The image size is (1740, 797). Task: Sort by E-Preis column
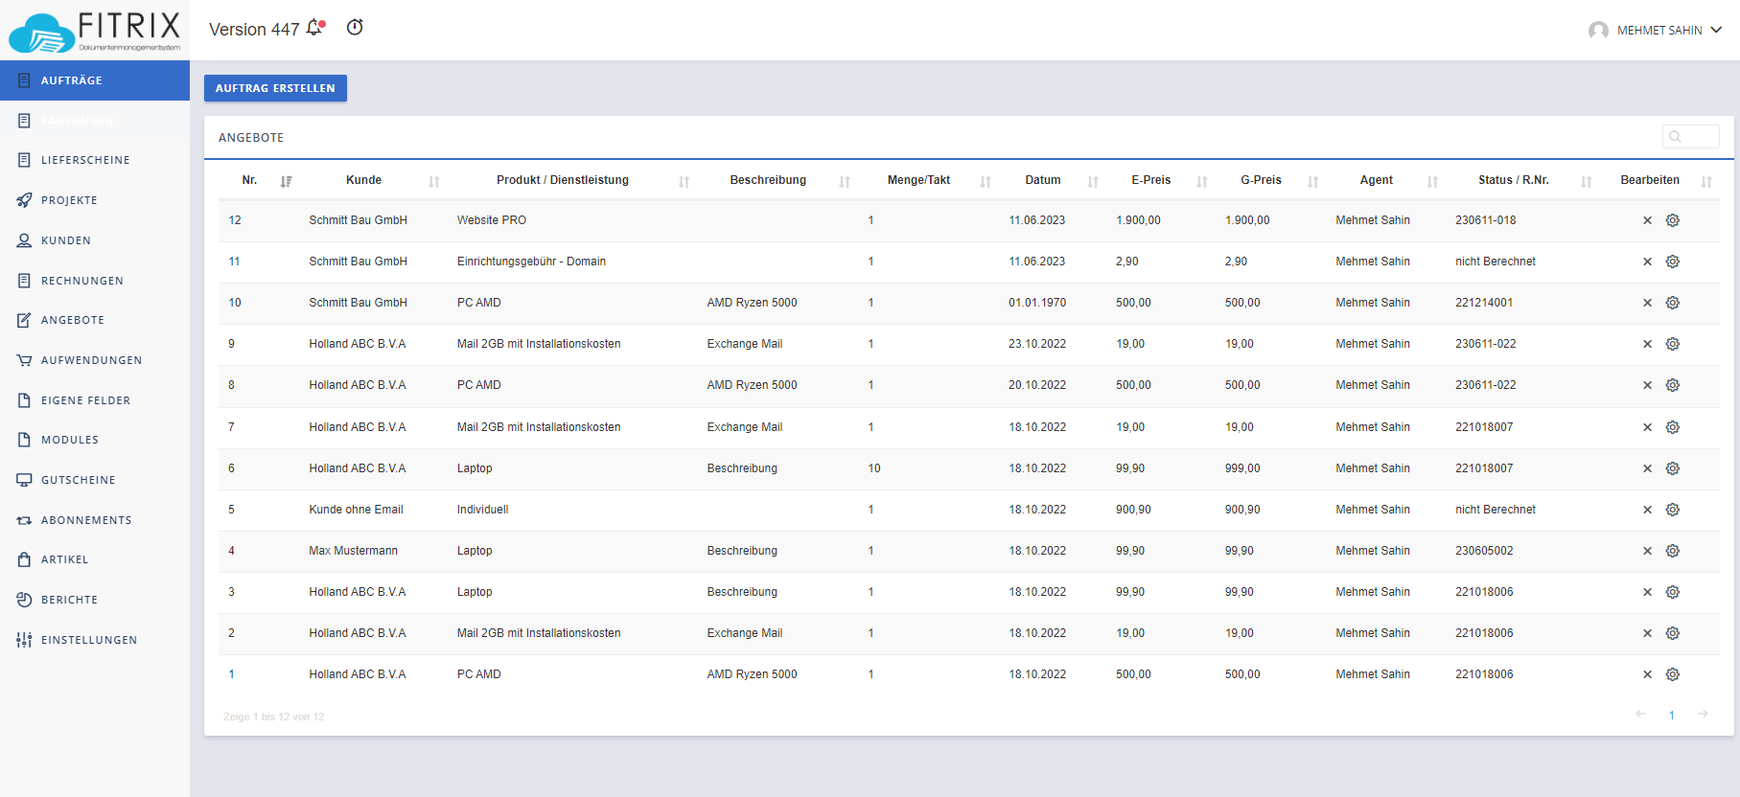coord(1162,180)
